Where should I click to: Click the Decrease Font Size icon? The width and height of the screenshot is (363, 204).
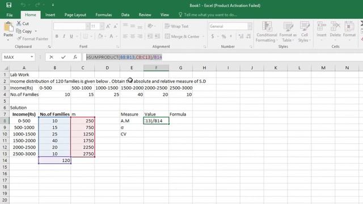pyautogui.click(x=115, y=27)
